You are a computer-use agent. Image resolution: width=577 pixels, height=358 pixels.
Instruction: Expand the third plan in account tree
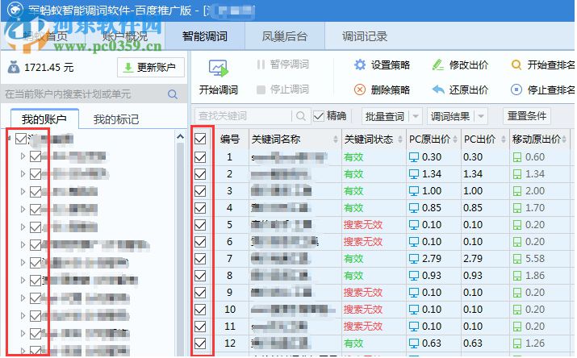tap(23, 191)
